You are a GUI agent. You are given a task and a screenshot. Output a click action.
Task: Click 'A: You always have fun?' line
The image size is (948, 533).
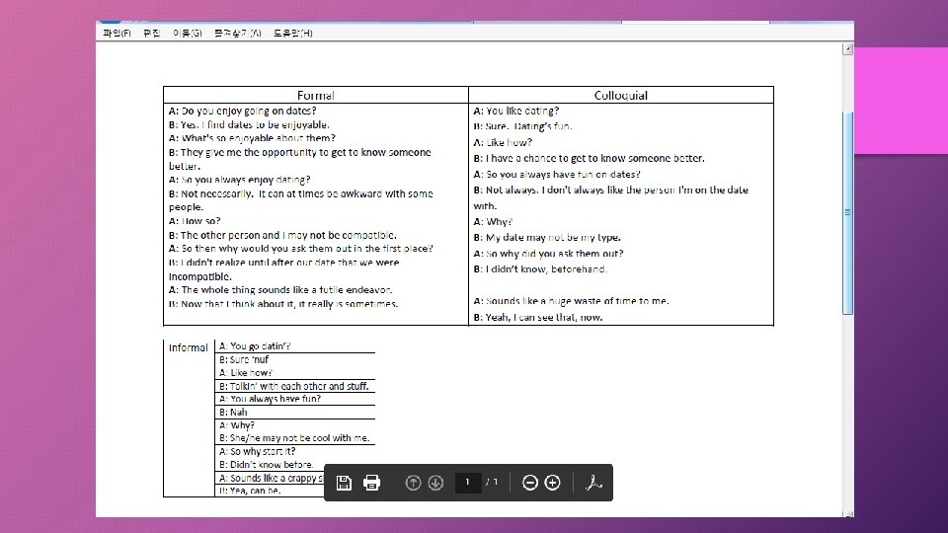click(x=270, y=399)
